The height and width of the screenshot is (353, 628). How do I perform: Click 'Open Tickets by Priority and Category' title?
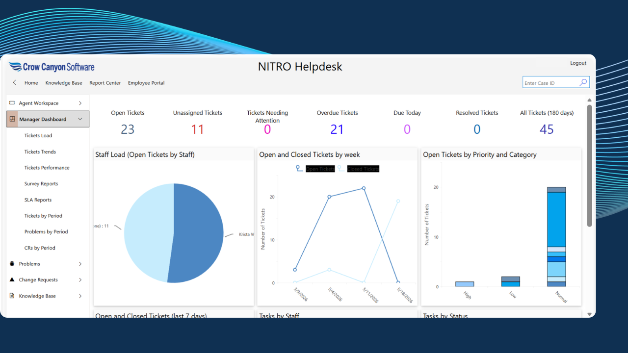coord(480,154)
